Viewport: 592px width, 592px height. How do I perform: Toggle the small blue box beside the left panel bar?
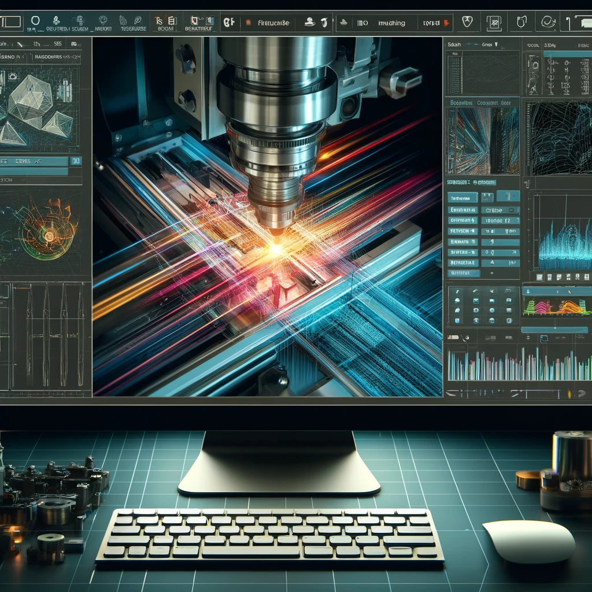(75, 161)
